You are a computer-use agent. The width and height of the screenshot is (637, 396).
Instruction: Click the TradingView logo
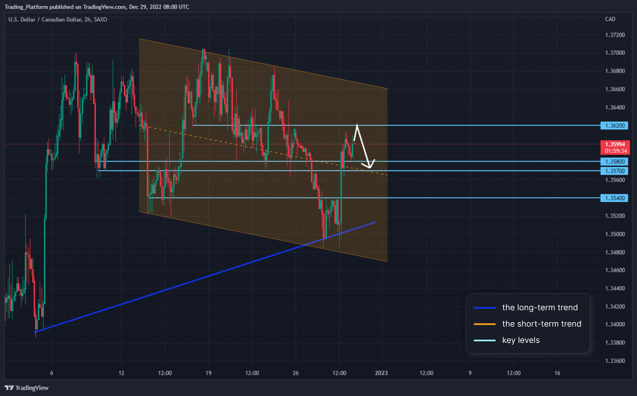tap(27, 388)
